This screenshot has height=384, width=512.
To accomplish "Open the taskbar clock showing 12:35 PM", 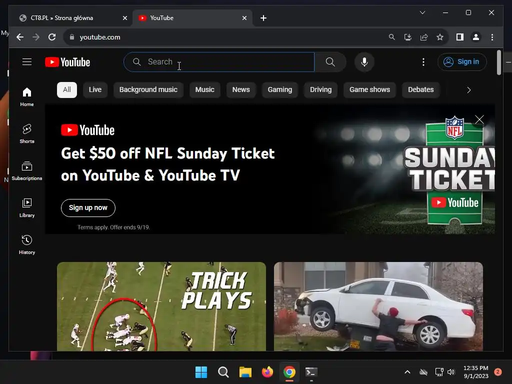I will 476,372.
